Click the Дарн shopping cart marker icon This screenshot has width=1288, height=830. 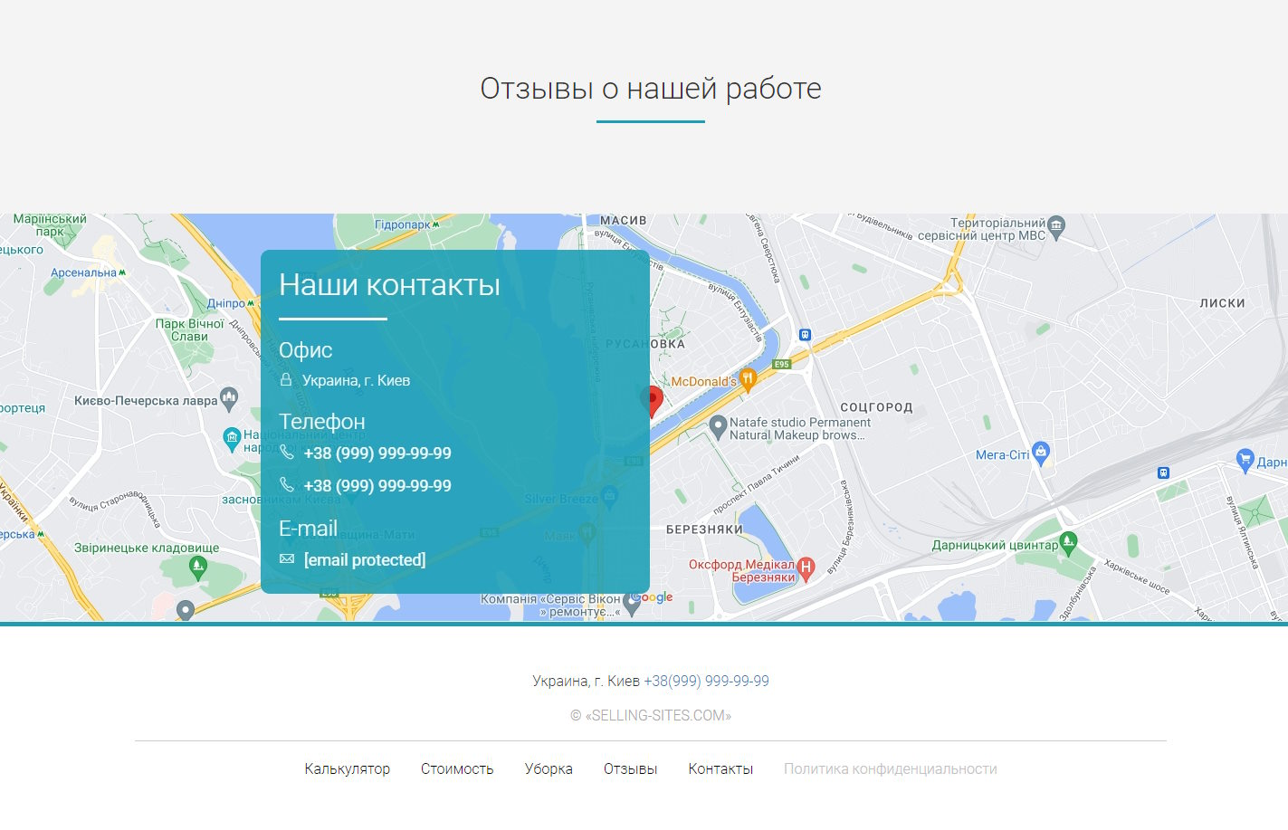(x=1245, y=459)
